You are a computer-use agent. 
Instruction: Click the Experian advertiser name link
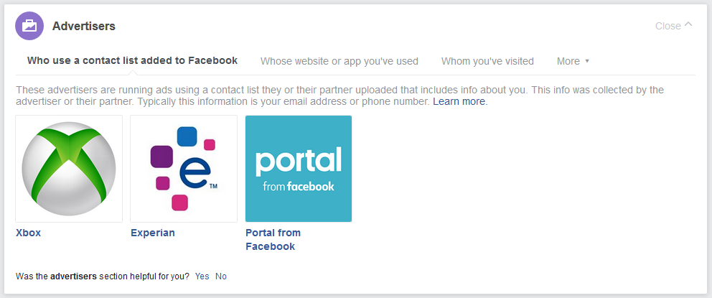tap(153, 233)
